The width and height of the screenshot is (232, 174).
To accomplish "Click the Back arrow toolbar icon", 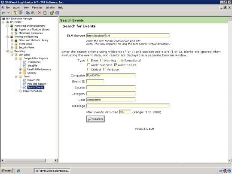I will (x=3, y=13).
